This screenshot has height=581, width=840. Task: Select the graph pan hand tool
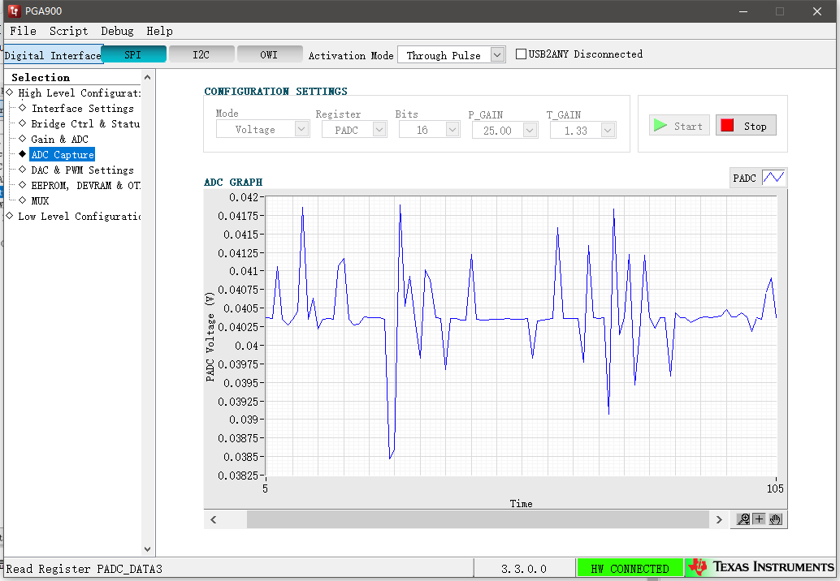click(x=776, y=519)
